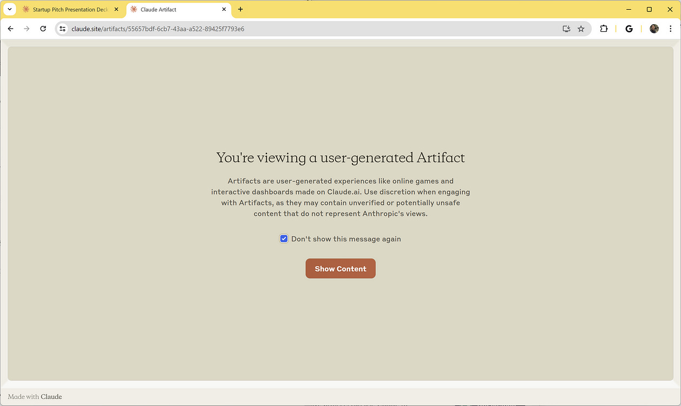Open a new browser tab with the plus
The height and width of the screenshot is (406, 681).
pyautogui.click(x=240, y=9)
